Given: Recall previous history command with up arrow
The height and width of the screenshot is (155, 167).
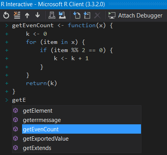Looking at the screenshot, I should 27,16.
